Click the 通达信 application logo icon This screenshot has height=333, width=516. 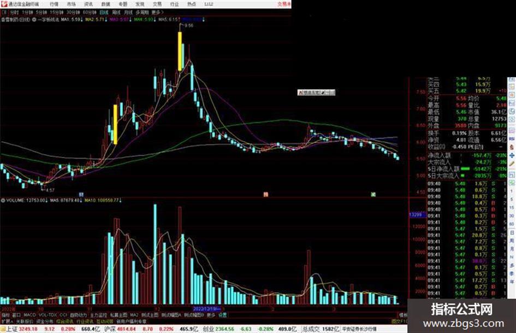click(x=4, y=4)
